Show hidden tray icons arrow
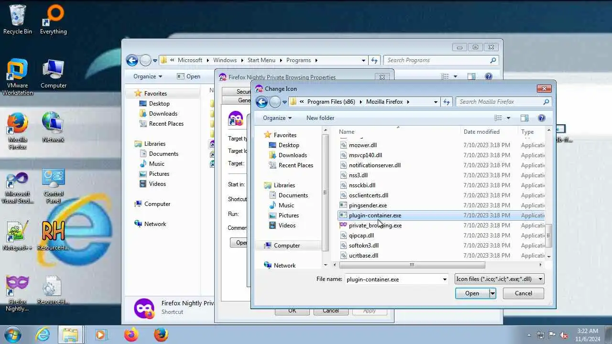The image size is (612, 344). [529, 335]
